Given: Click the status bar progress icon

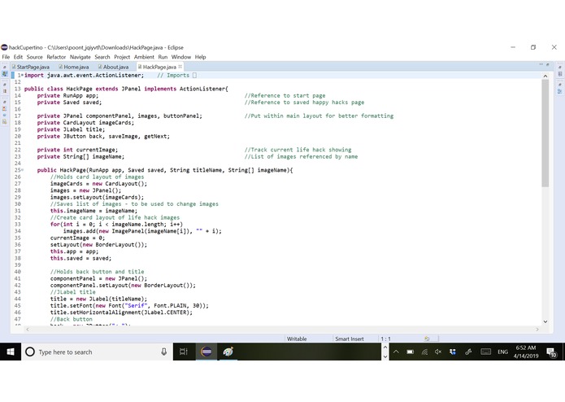Looking at the screenshot, I should 427,339.
